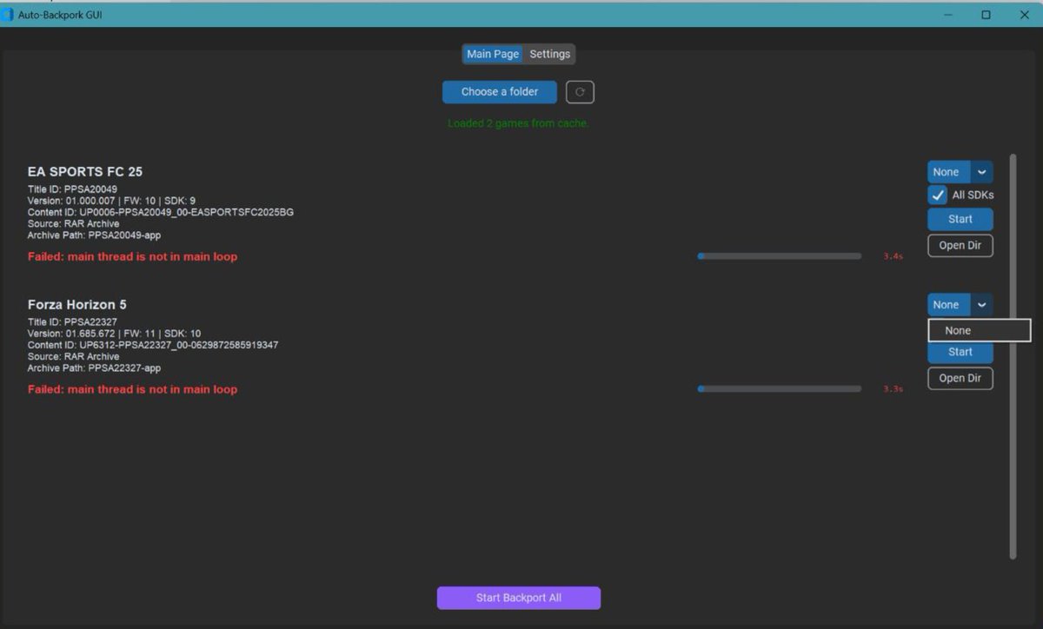Click Forza Horizon 5 Source: RAR Archive line
This screenshot has height=629, width=1043.
74,357
